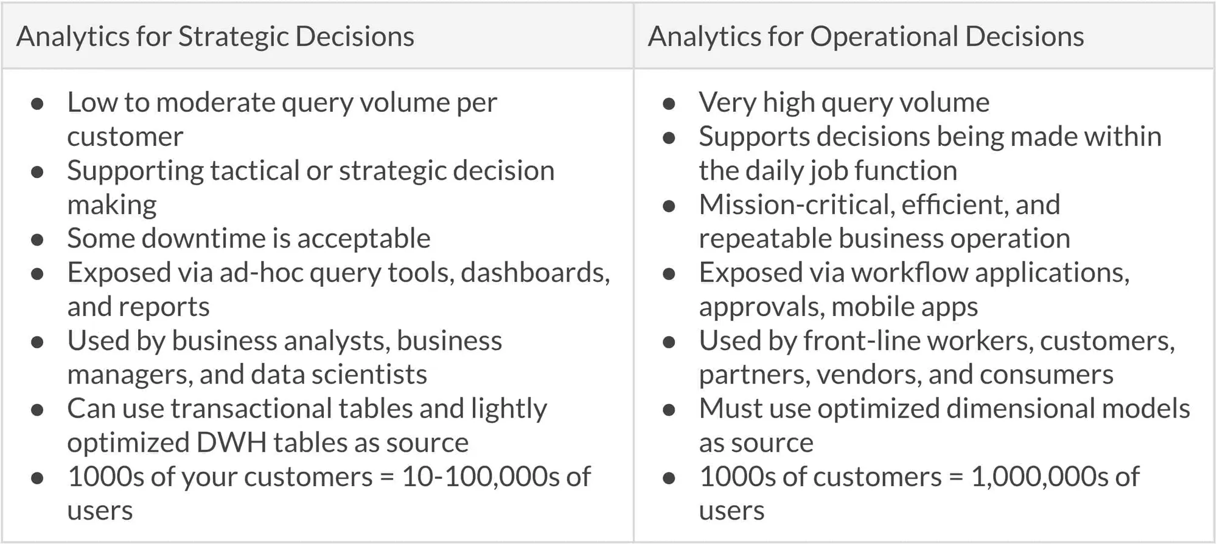
Task: Click the 'Analytics for Operational Decisions' header
Action: coord(866,36)
